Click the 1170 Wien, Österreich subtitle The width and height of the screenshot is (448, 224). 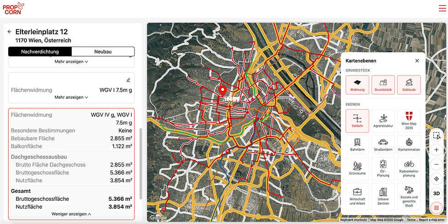pyautogui.click(x=43, y=41)
